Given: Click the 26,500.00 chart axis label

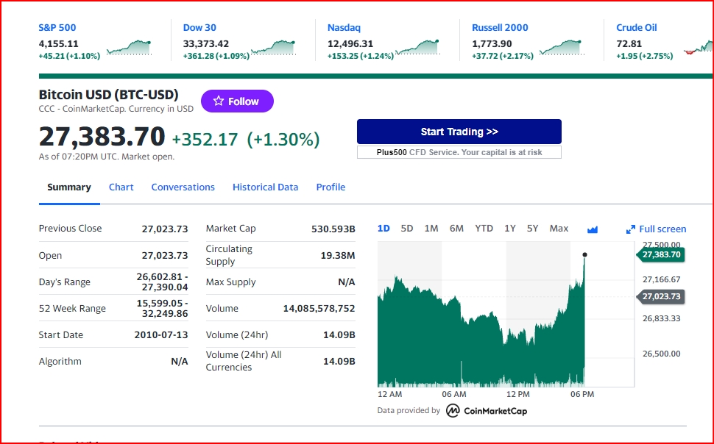Looking at the screenshot, I should 662,354.
